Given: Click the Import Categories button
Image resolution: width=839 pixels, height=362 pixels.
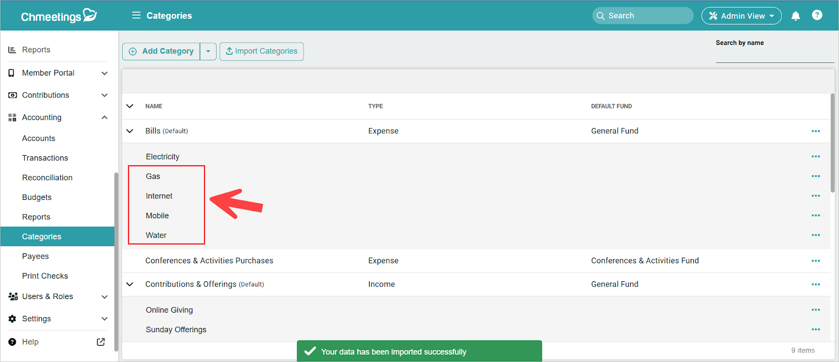Looking at the screenshot, I should (262, 51).
